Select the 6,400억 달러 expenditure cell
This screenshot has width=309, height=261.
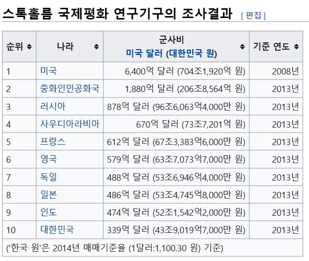pos(176,71)
